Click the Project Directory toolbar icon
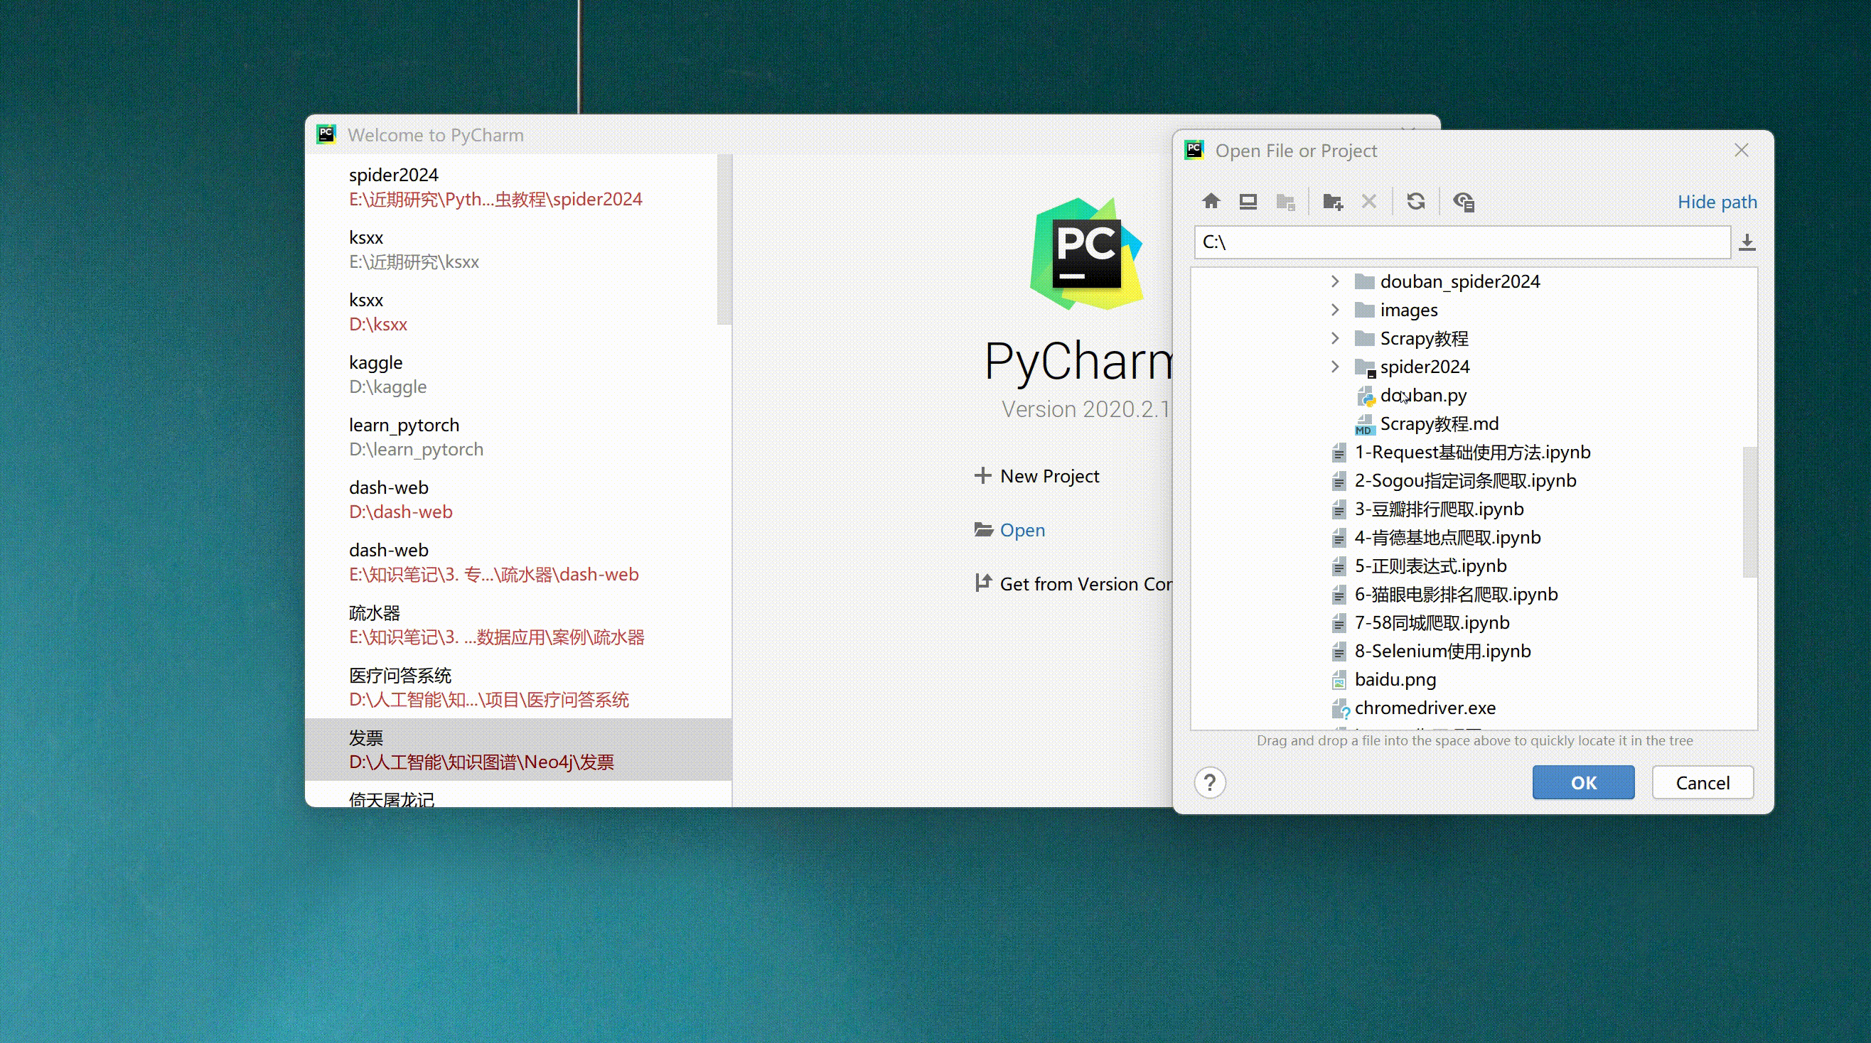The height and width of the screenshot is (1043, 1871). (x=1285, y=201)
